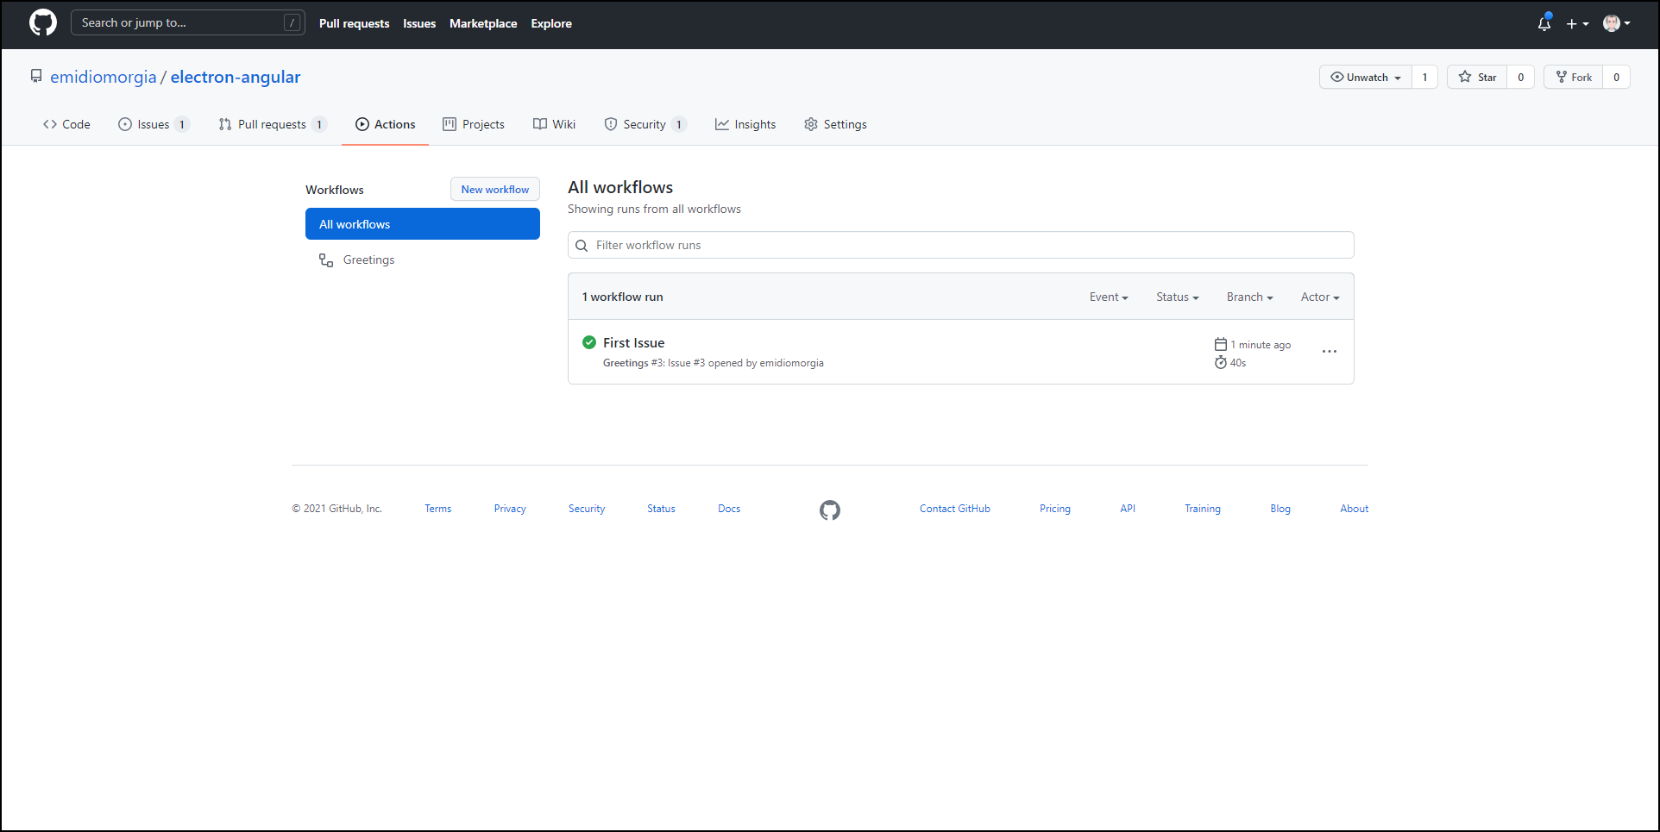This screenshot has width=1660, height=832.
Task: Click the repository icon beside emidiomorgia
Action: coord(36,77)
